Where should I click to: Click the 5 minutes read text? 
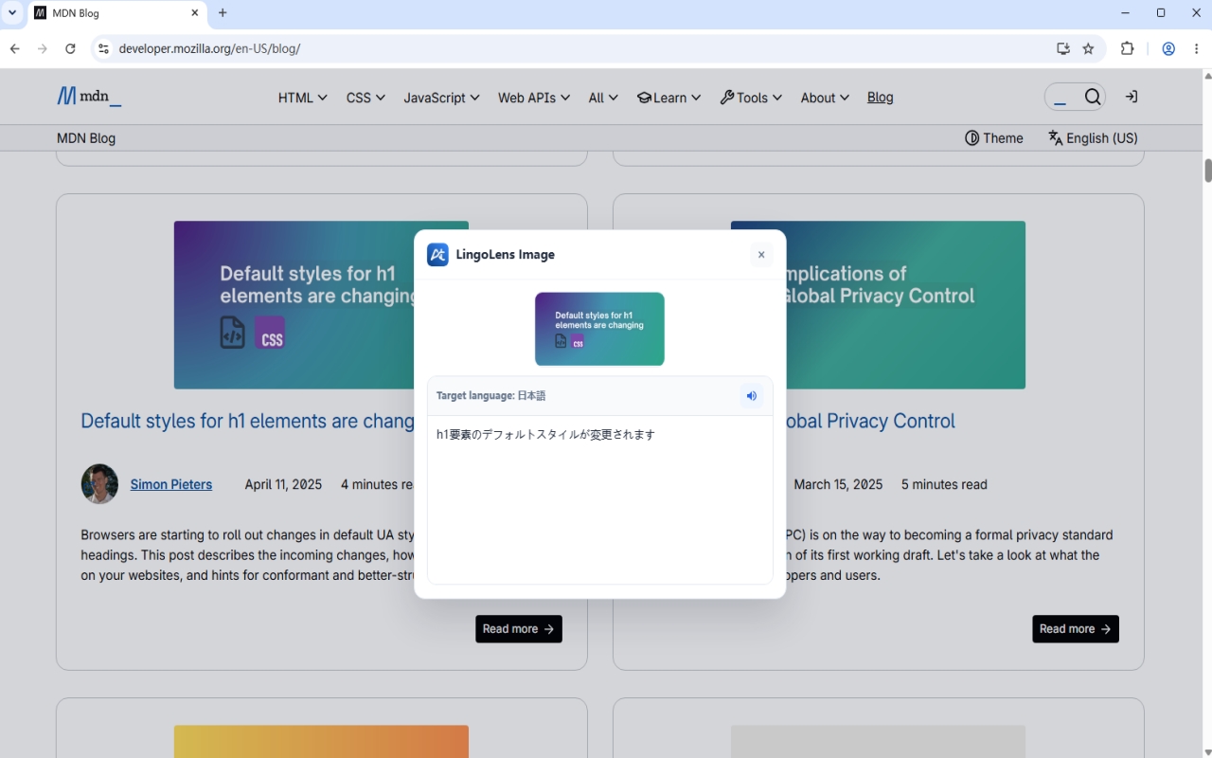944,484
